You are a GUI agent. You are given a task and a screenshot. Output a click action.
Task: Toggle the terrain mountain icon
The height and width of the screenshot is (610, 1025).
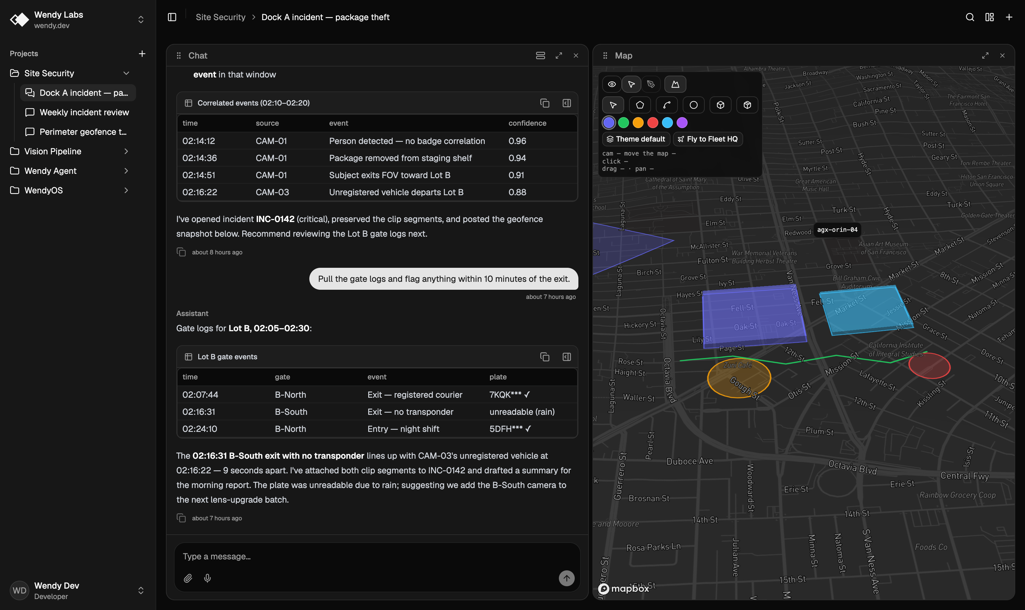pyautogui.click(x=675, y=84)
